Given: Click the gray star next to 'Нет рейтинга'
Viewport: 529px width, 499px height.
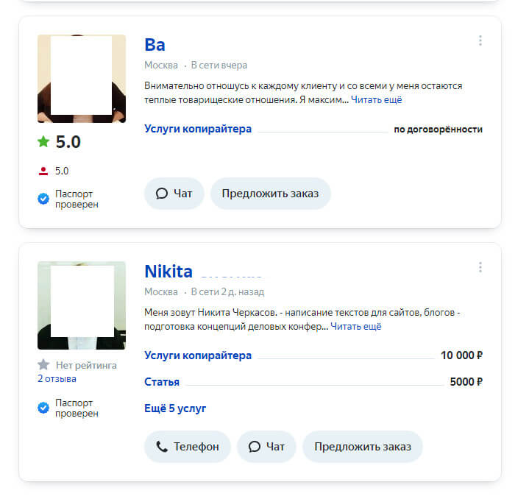Looking at the screenshot, I should click(43, 365).
